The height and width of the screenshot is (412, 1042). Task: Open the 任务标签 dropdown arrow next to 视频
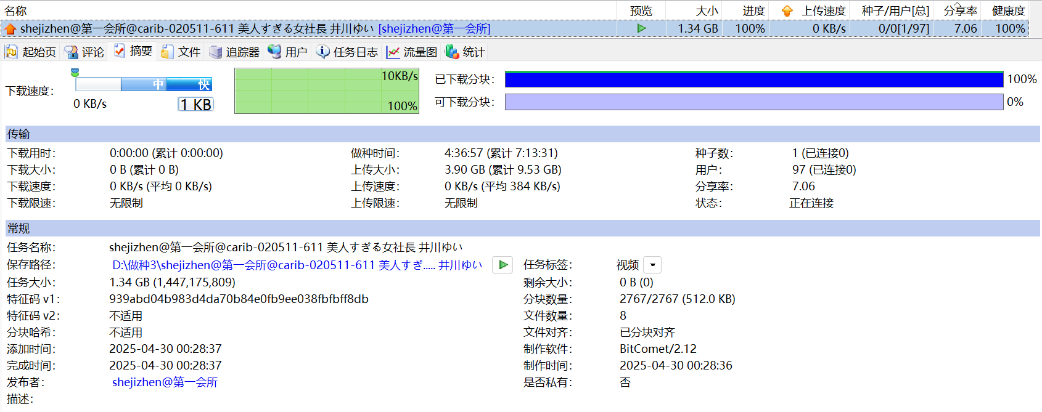(652, 265)
